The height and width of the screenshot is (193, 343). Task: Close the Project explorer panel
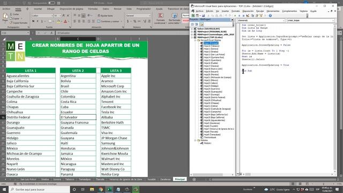(x=232, y=20)
